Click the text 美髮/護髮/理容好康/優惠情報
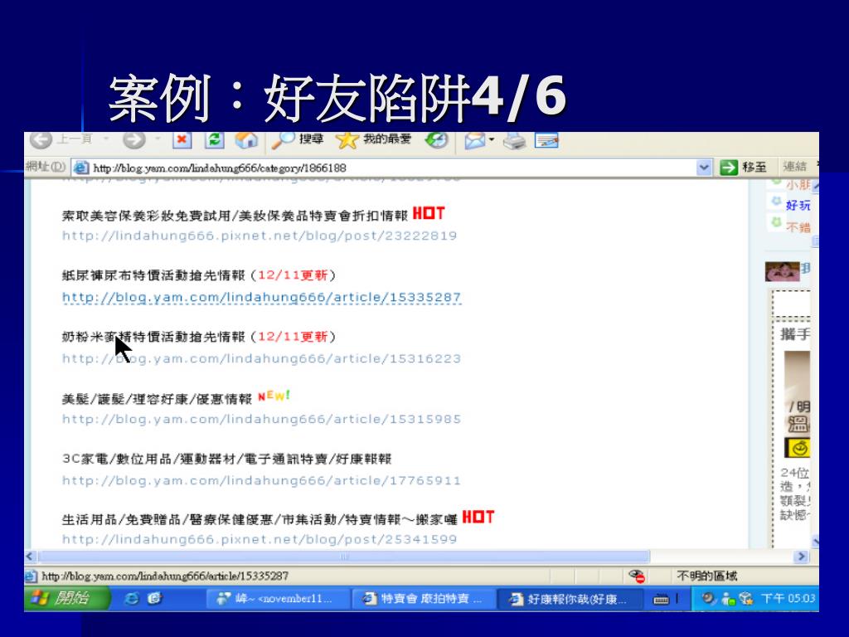 click(x=157, y=399)
